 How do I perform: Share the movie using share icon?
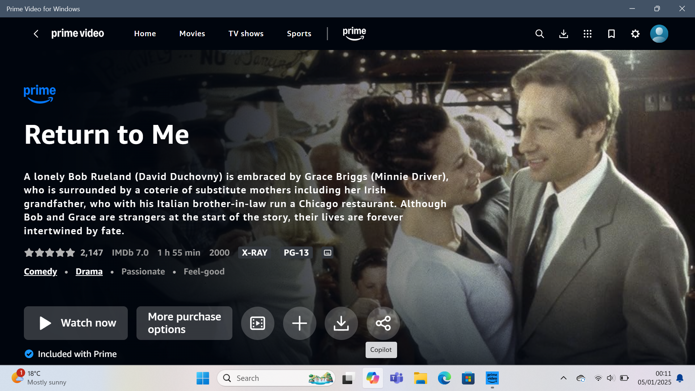point(383,323)
